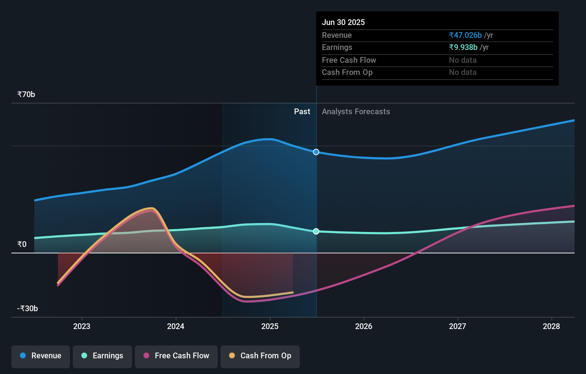
Task: Select the Earnings data point marker
Action: [x=315, y=231]
